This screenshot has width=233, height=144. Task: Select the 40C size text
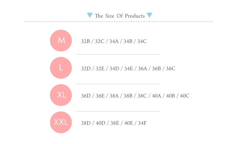pyautogui.click(x=185, y=96)
